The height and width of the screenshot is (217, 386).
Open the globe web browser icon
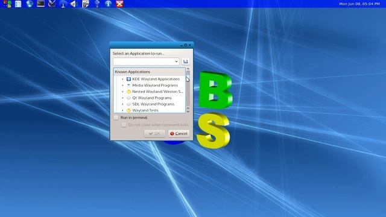(30, 4)
